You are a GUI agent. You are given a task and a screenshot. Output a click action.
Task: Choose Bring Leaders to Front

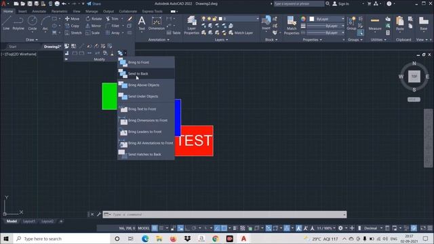pos(146,132)
